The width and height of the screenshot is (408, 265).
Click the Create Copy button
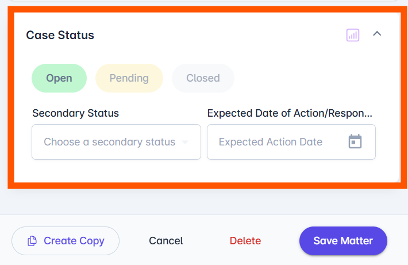(x=66, y=241)
